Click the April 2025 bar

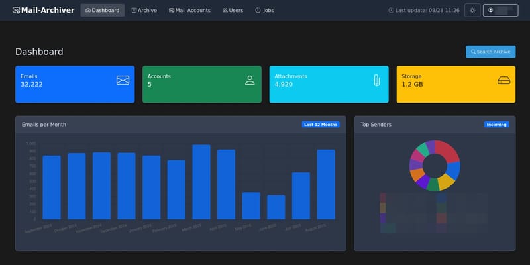tap(226, 185)
